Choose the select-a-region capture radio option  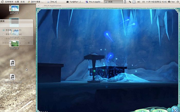4,38
